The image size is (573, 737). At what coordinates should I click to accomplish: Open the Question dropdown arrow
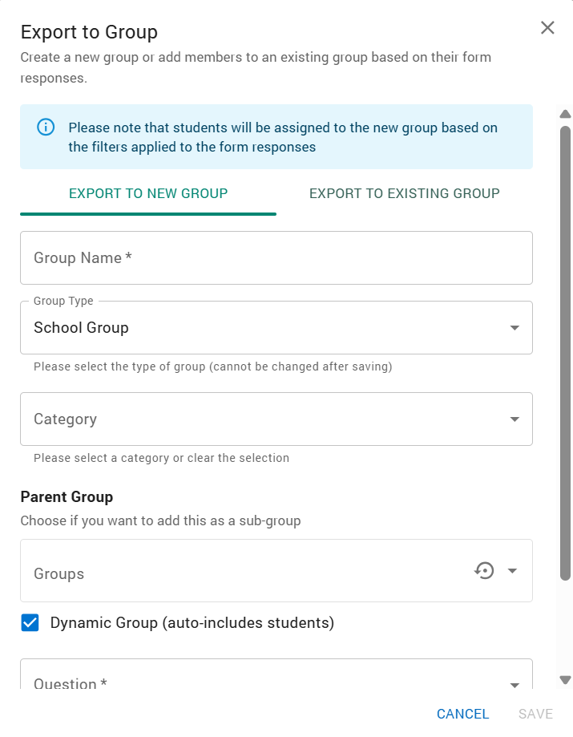click(514, 685)
